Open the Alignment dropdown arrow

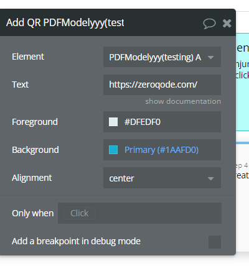click(210, 178)
